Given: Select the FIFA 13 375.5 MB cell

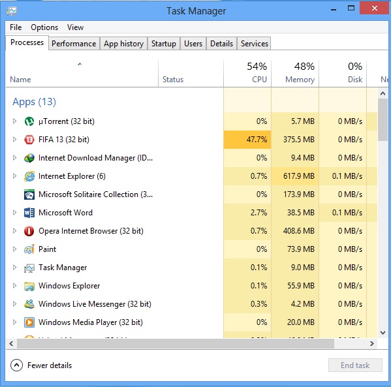Looking at the screenshot, I should (295, 140).
